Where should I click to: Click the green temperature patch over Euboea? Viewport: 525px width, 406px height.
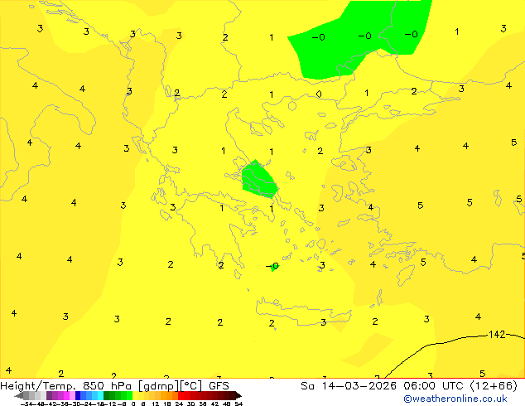259,179
